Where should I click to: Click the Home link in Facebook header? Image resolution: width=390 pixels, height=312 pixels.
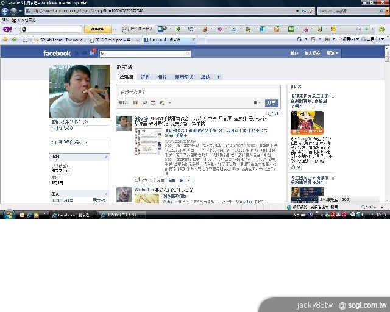click(294, 53)
